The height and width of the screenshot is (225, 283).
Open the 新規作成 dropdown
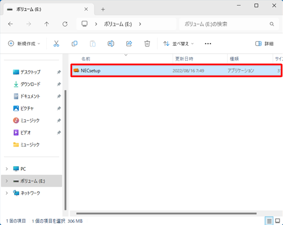pos(24,44)
